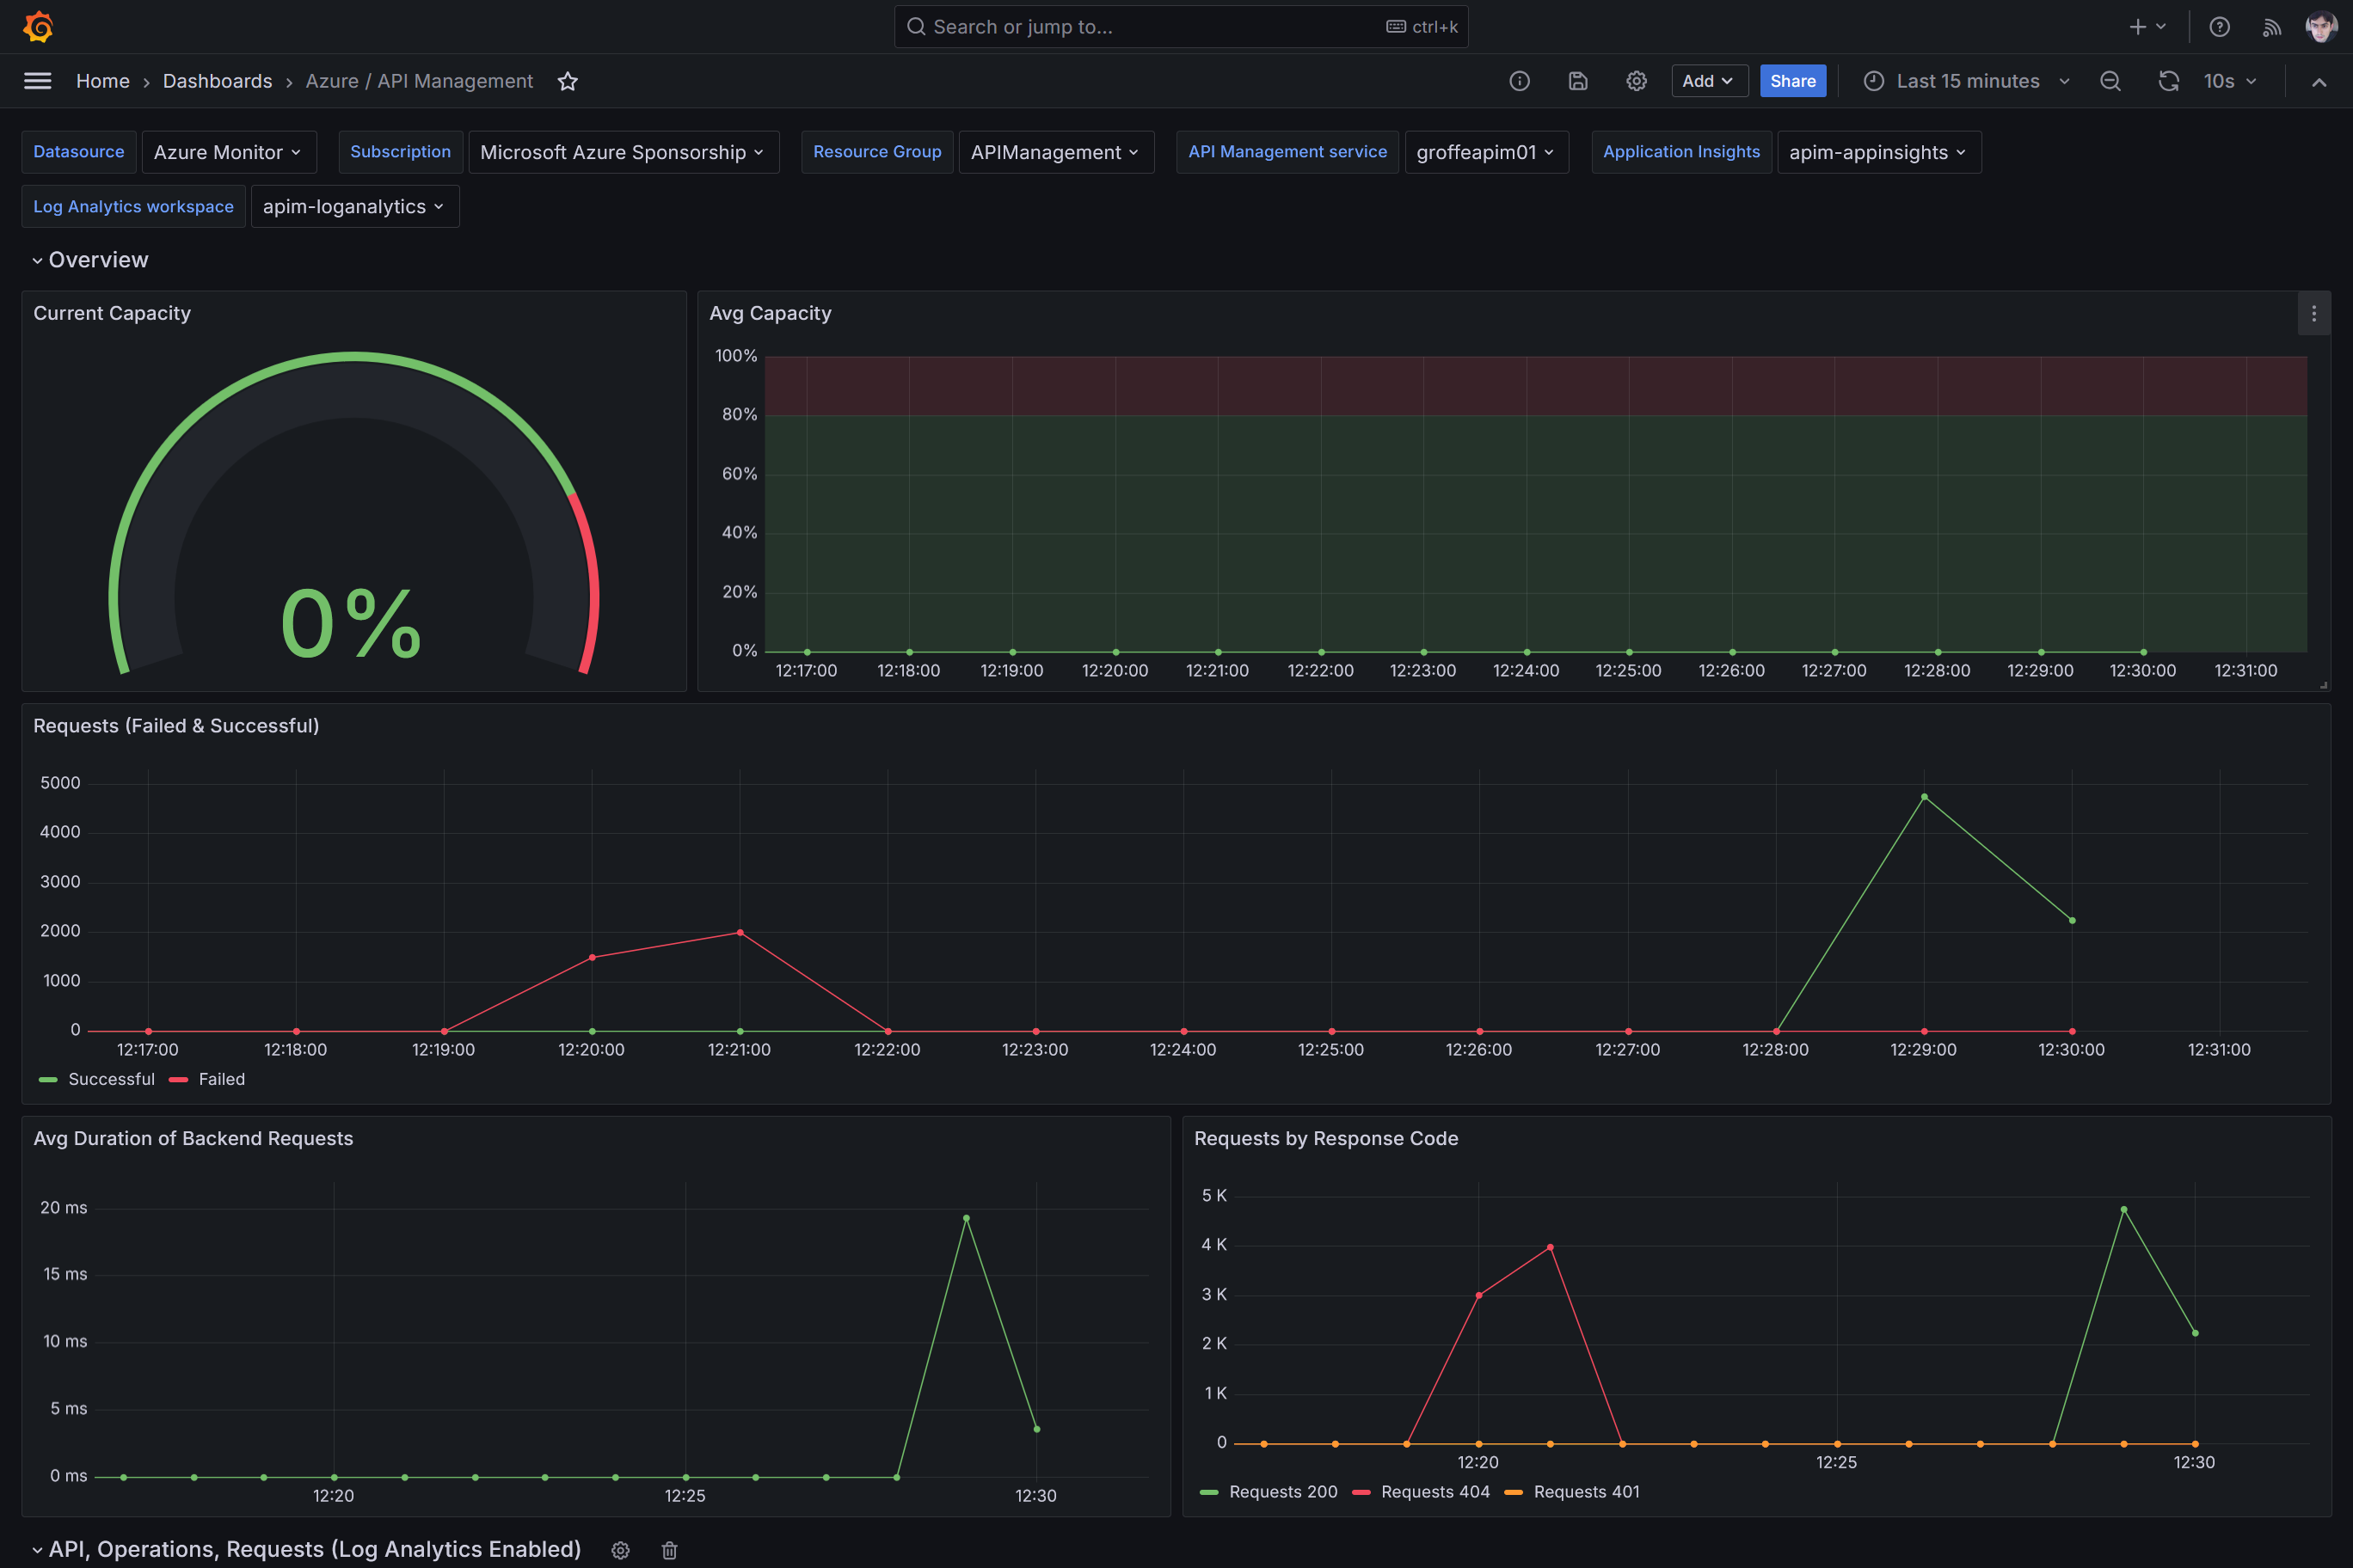Toggle Failed series in legend
2353x1568 pixels.
(x=221, y=1079)
